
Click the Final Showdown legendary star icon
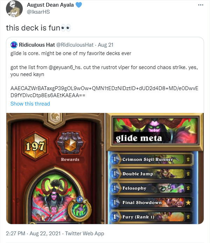coord(188,202)
